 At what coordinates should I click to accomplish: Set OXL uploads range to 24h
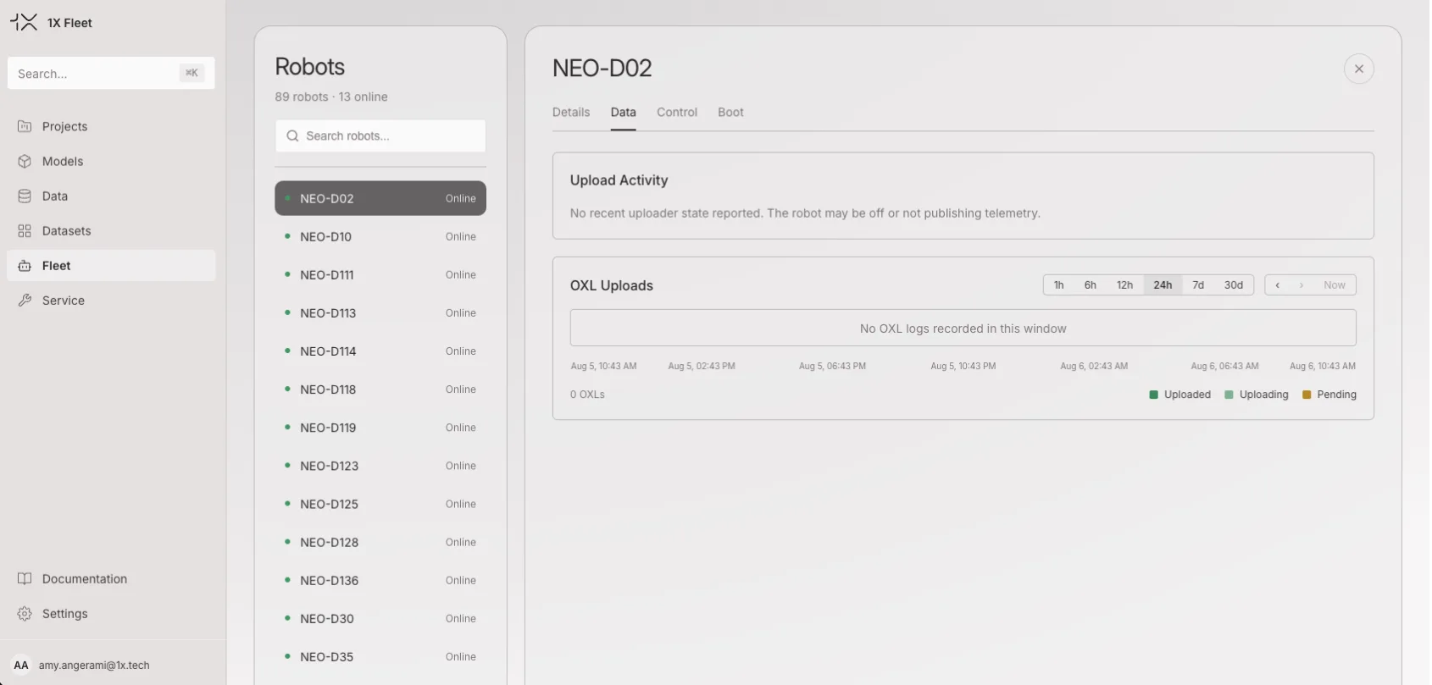[x=1163, y=284]
